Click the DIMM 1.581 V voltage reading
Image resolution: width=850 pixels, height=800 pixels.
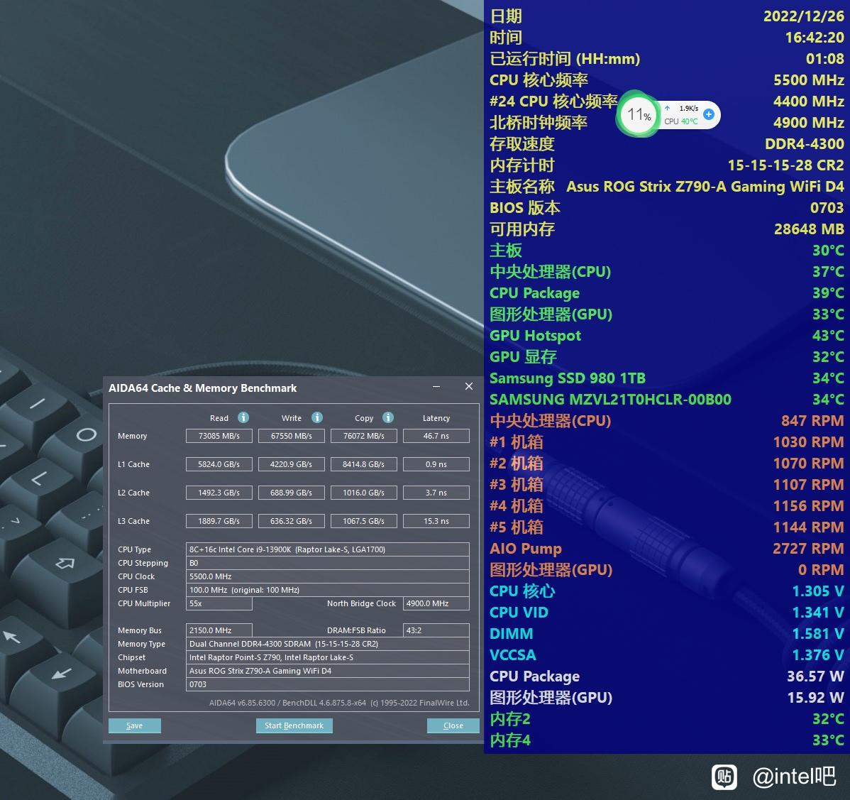pos(817,633)
